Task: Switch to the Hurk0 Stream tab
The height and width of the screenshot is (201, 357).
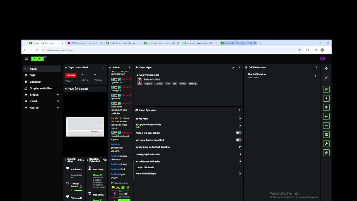Action: pos(123,43)
